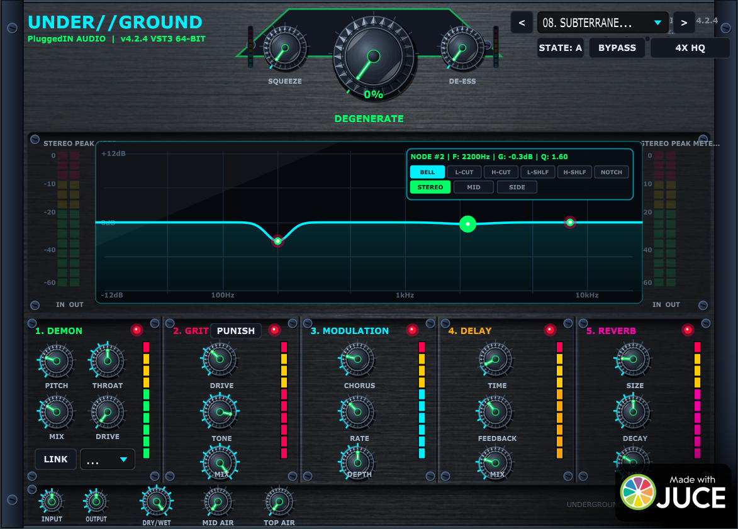
Task: Click the REVERB SIZE knob
Action: 633,360
